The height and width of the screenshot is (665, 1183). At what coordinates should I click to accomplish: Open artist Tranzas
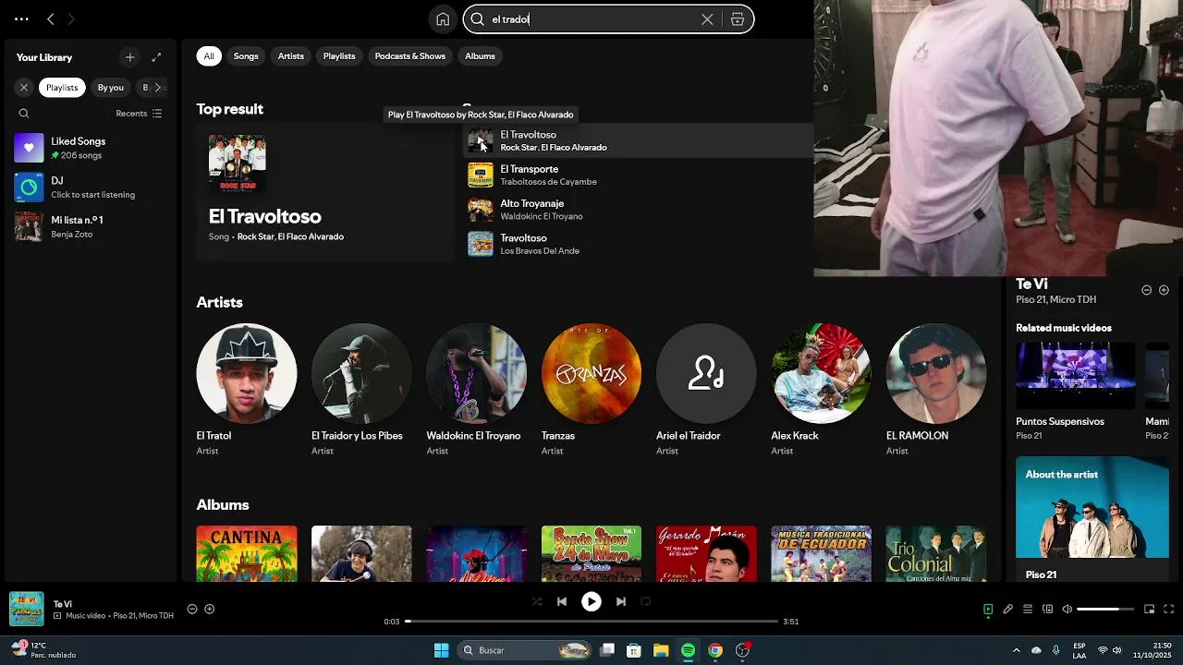tap(591, 374)
